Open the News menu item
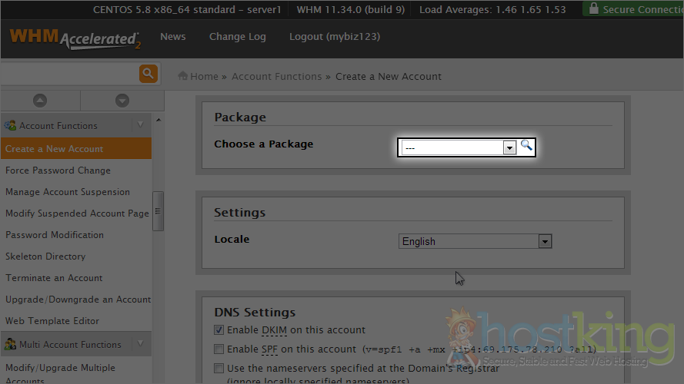684x384 pixels. [x=172, y=37]
